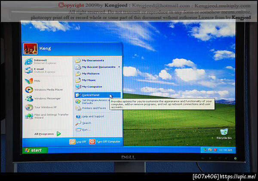Image resolution: width=258 pixels, height=181 pixels.
Task: Open My Music folder icon
Action: pyautogui.click(x=78, y=80)
